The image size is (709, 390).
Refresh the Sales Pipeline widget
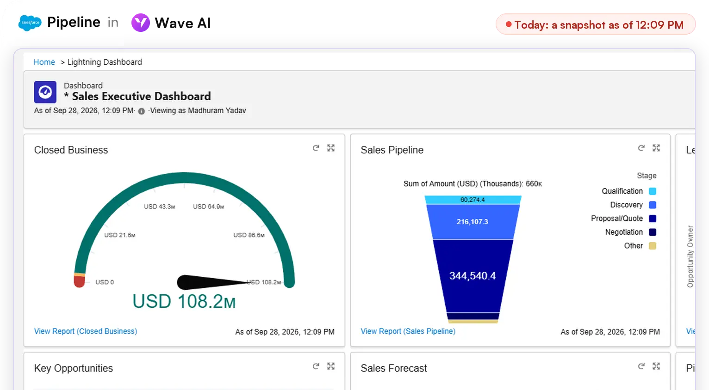click(641, 148)
